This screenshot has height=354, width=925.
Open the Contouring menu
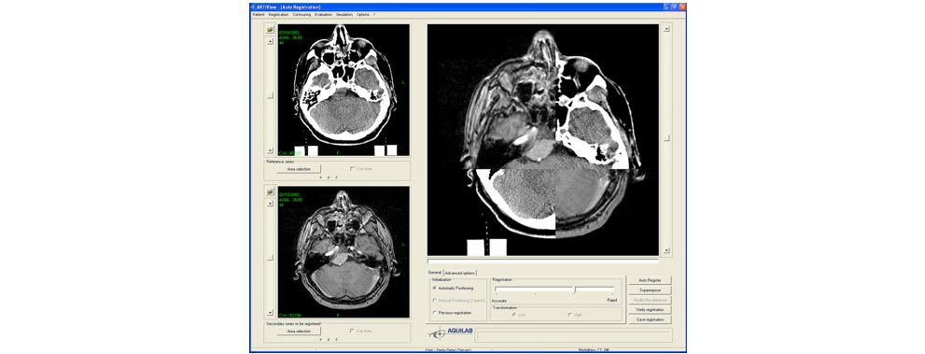(x=302, y=14)
